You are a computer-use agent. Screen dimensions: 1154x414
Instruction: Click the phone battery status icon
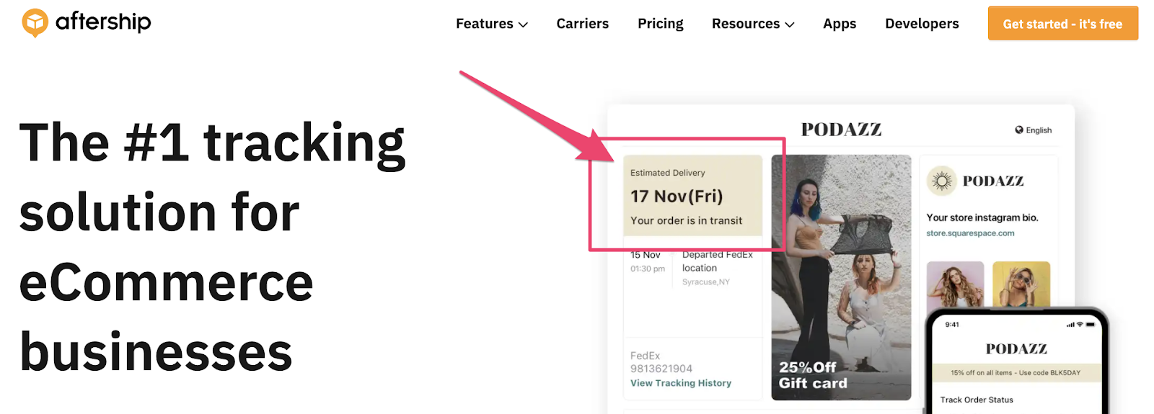point(1091,325)
